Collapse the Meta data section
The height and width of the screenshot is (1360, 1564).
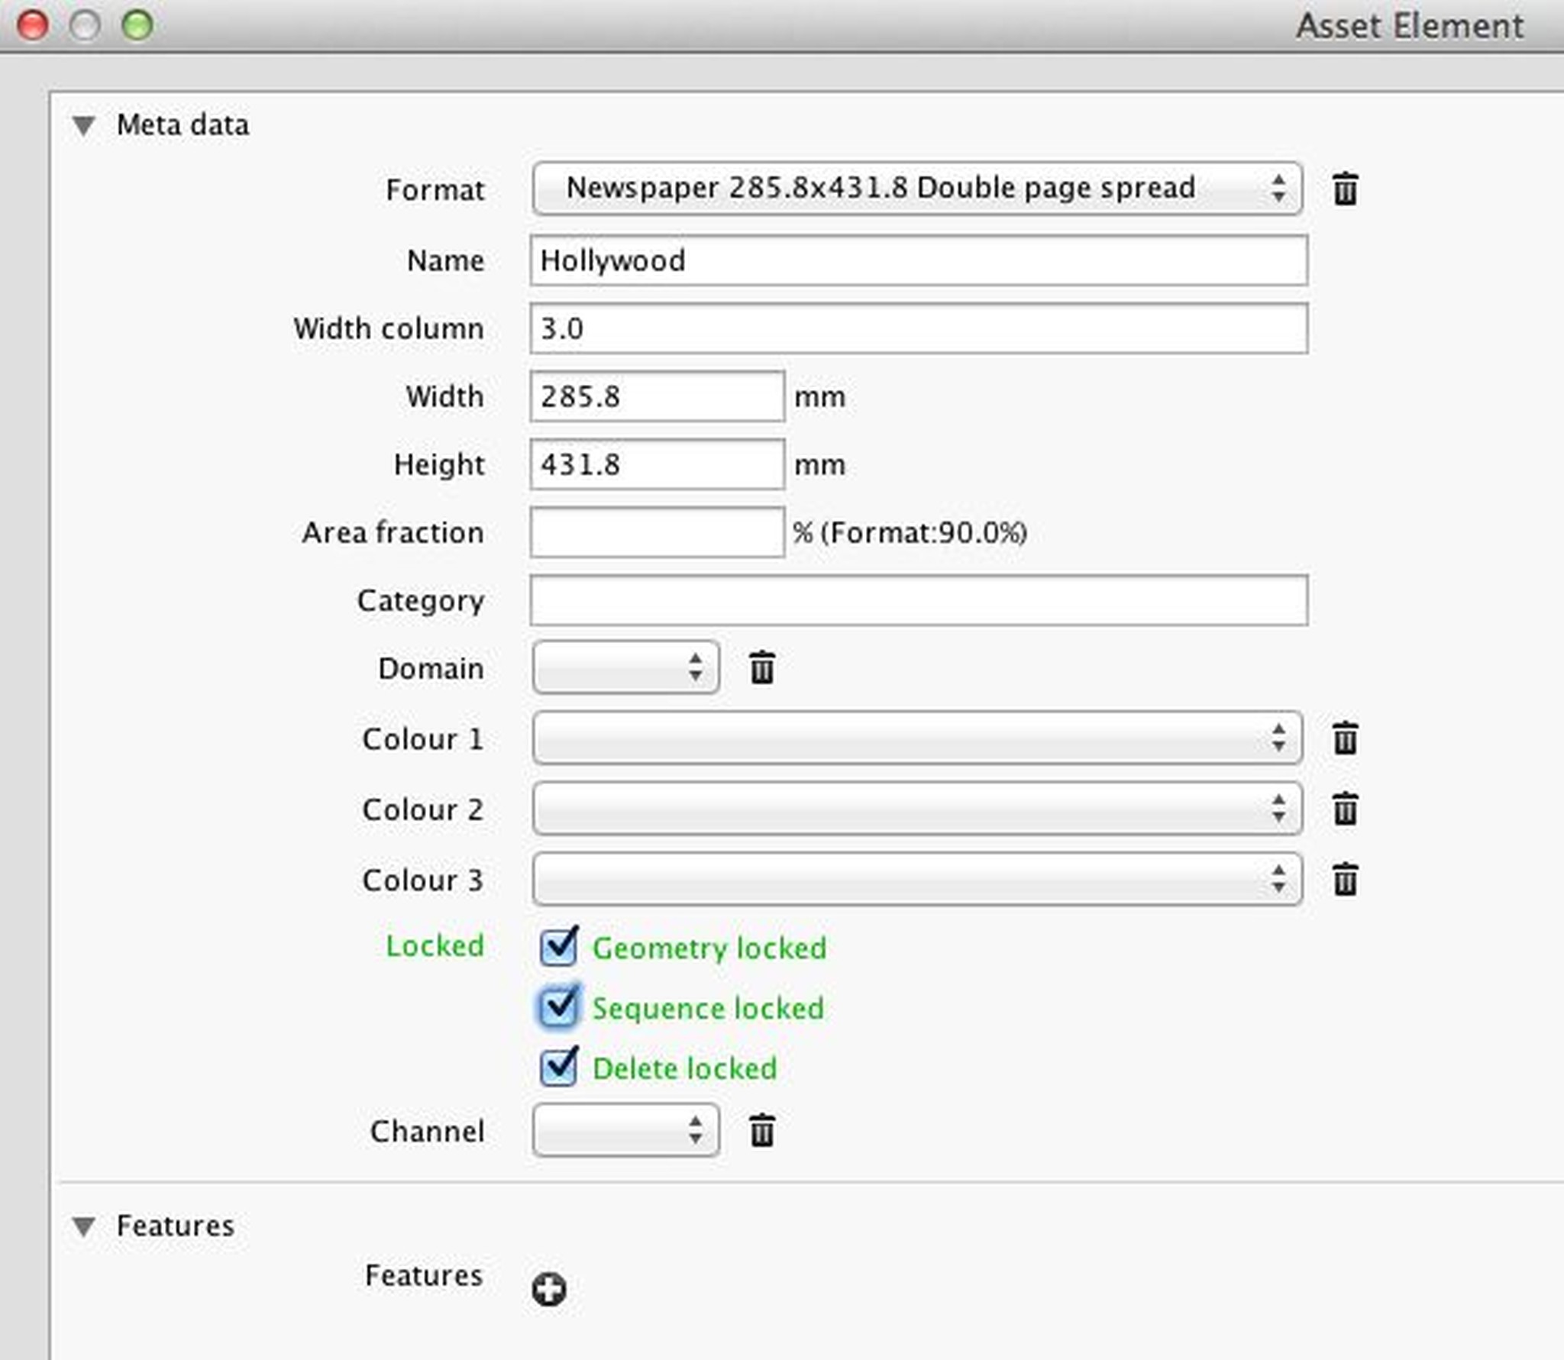click(x=84, y=124)
